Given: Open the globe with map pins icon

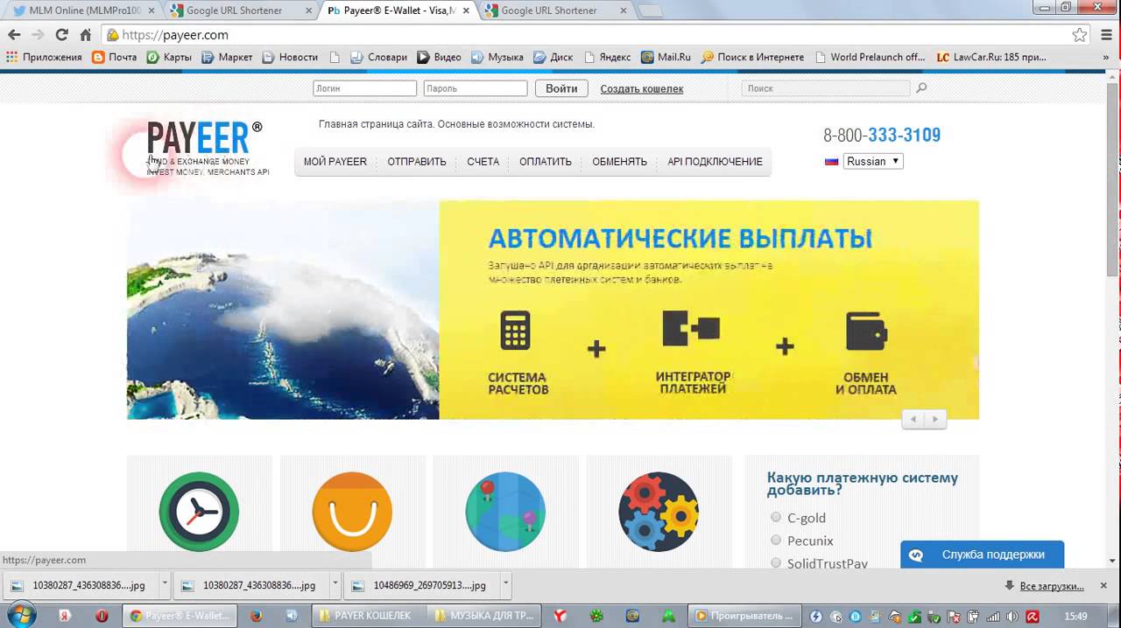Looking at the screenshot, I should (x=505, y=512).
